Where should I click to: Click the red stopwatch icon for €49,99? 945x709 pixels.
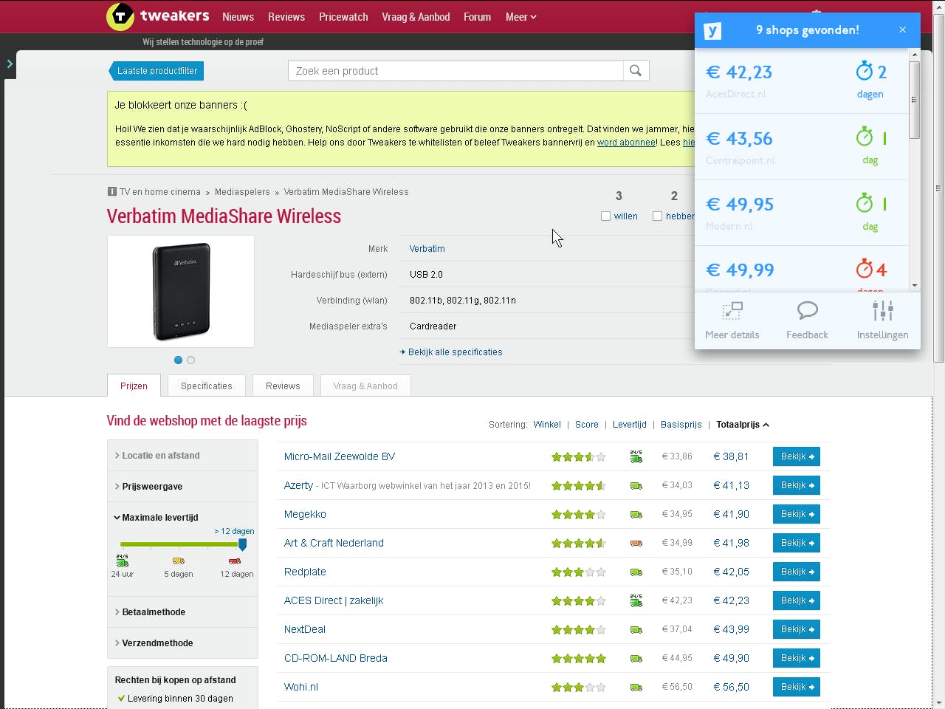click(x=864, y=268)
